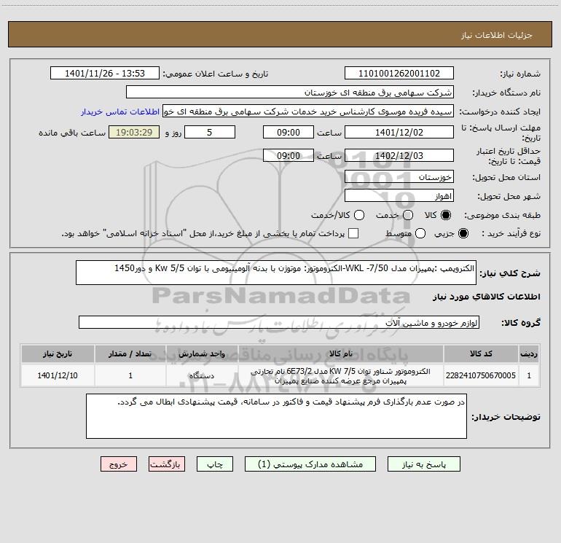Click the چاپ print button
Screen dimensions: 561x543
coord(215,464)
